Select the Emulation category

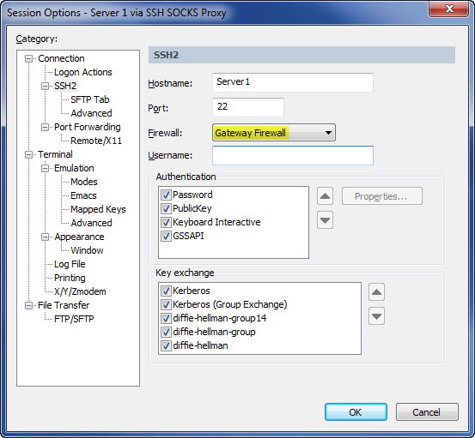74,168
